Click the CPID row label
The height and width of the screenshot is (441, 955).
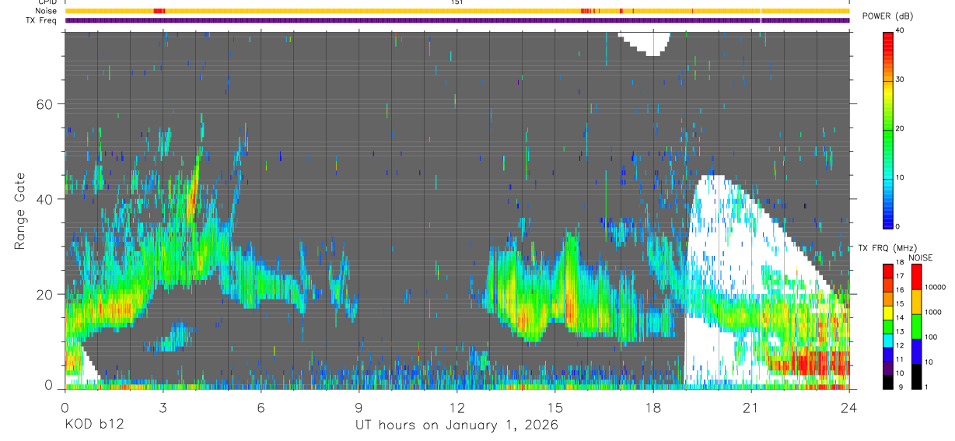point(47,2)
